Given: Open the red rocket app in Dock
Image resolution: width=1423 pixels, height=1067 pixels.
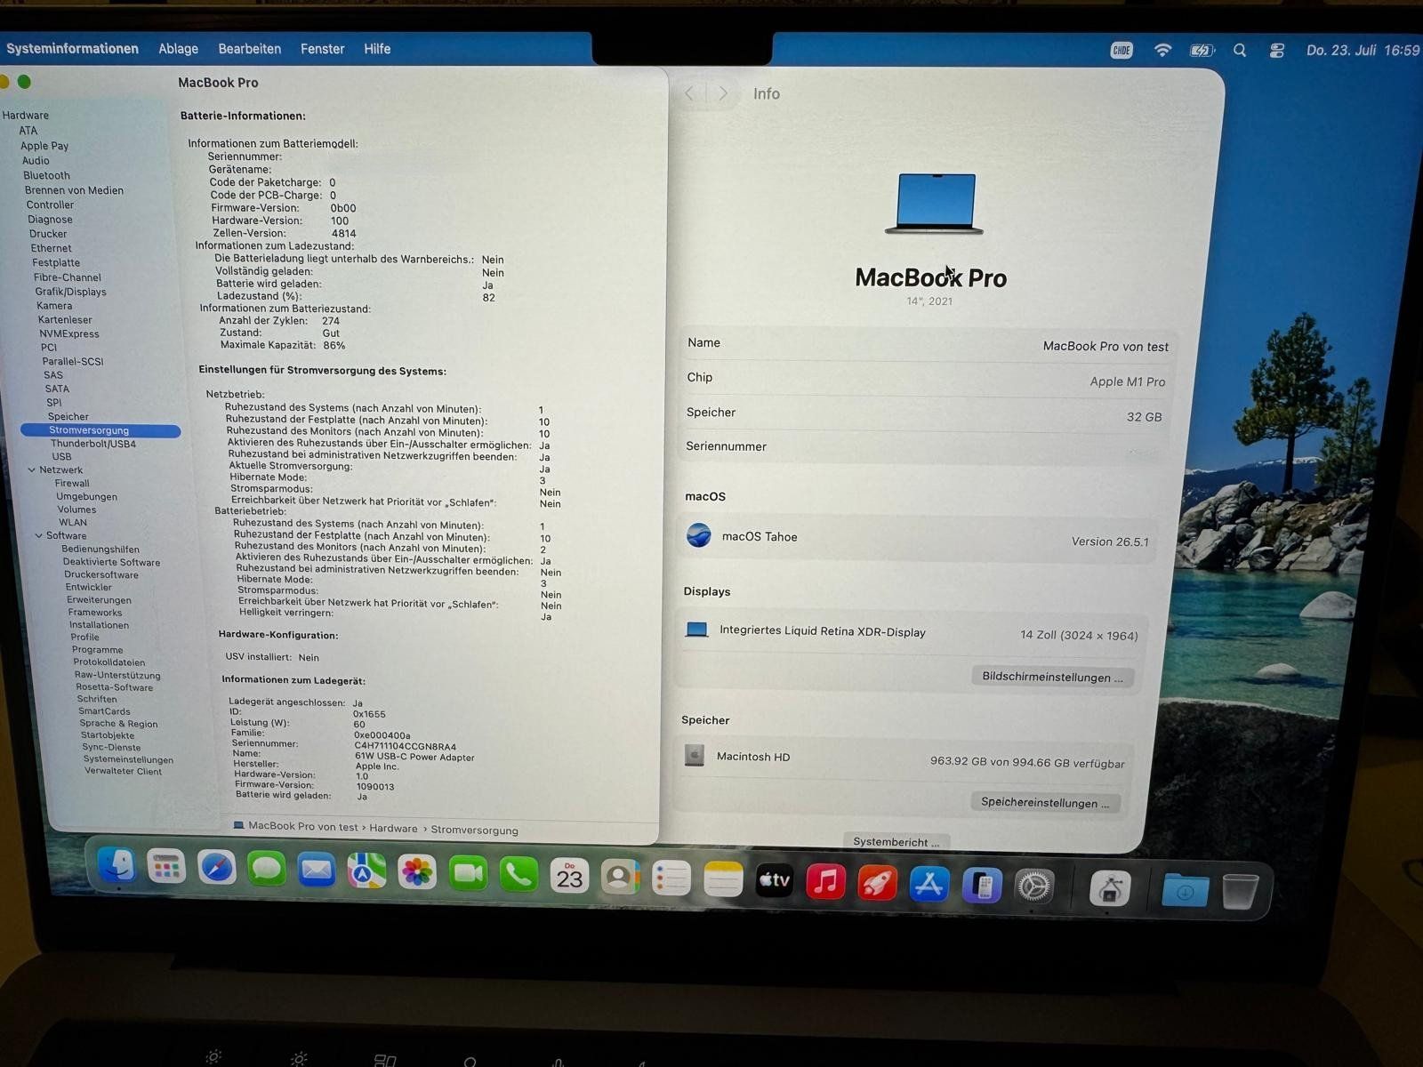Looking at the screenshot, I should click(877, 883).
